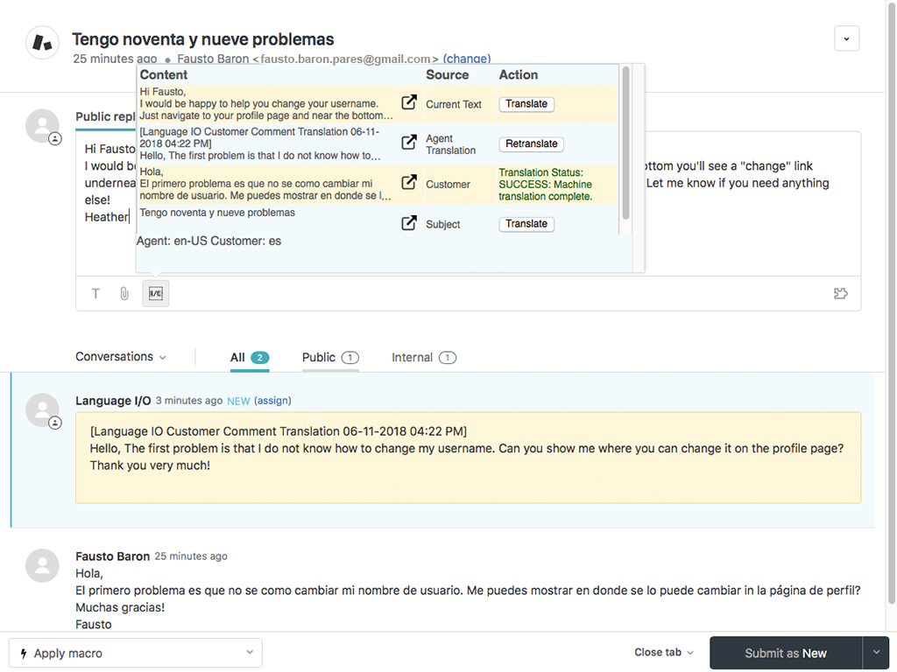Open the Close tab dropdown
The image size is (897, 672).
click(x=664, y=653)
